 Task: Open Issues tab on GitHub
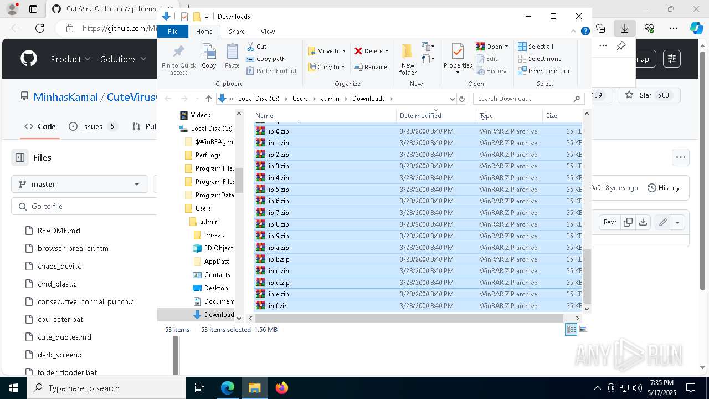tap(93, 126)
